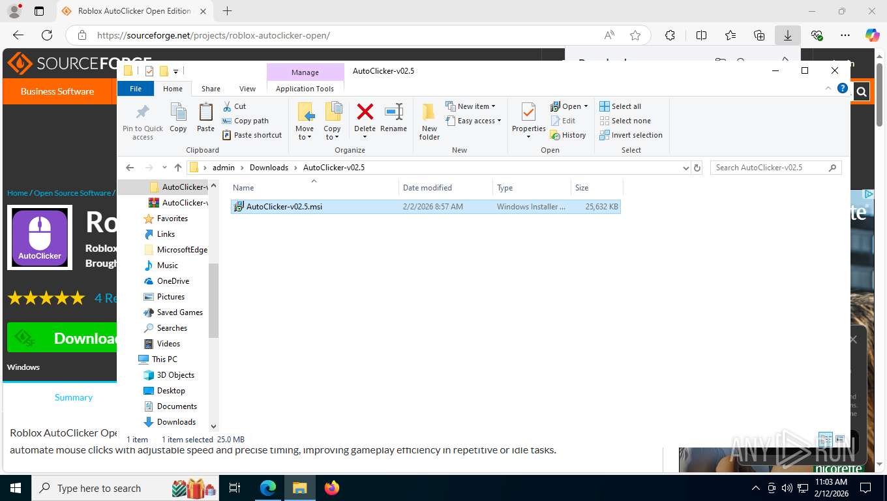Click the Windows Start button
This screenshot has height=501, width=887.
[x=15, y=487]
